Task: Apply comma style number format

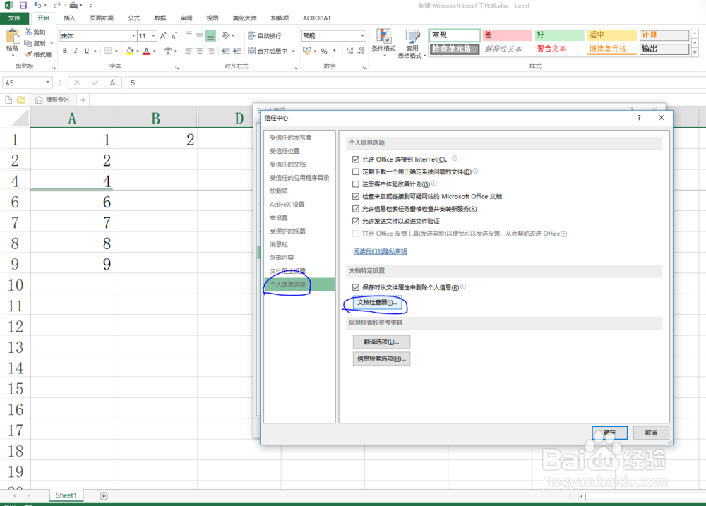Action: [335, 51]
